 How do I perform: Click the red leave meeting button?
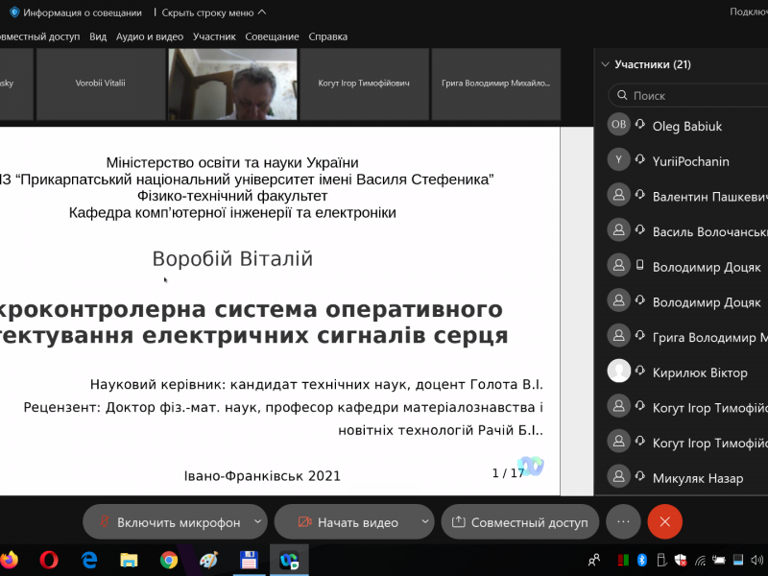tap(664, 521)
